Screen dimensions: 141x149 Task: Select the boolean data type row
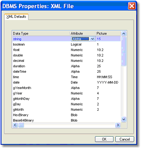[67, 44]
